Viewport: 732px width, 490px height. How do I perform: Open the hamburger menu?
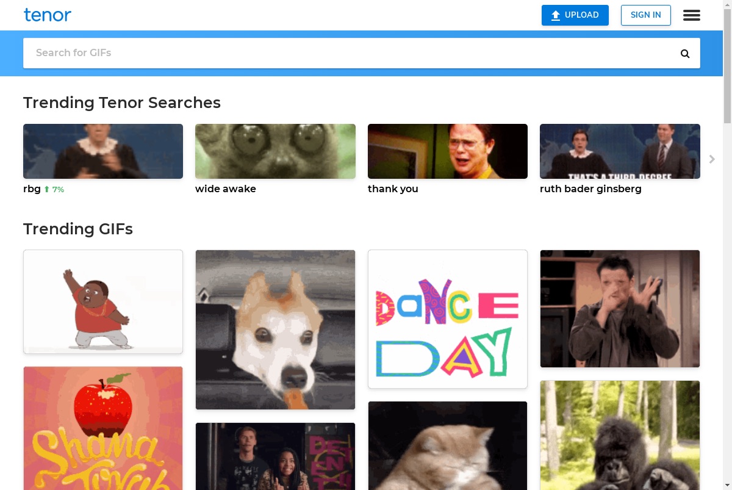pos(692,15)
